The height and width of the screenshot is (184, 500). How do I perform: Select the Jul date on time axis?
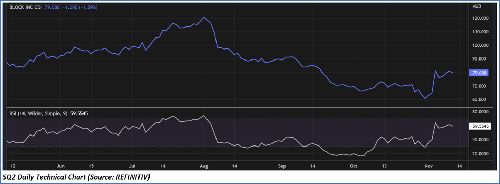(x=132, y=166)
